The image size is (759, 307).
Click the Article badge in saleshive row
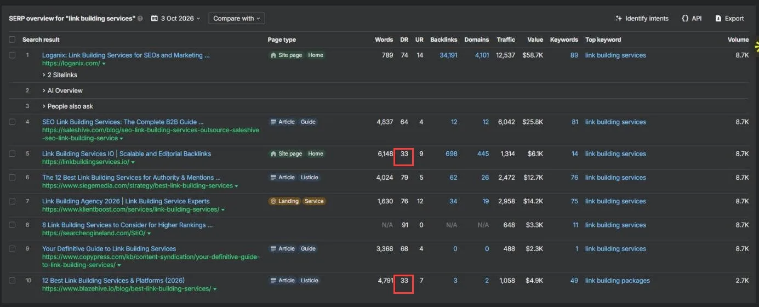[283, 122]
